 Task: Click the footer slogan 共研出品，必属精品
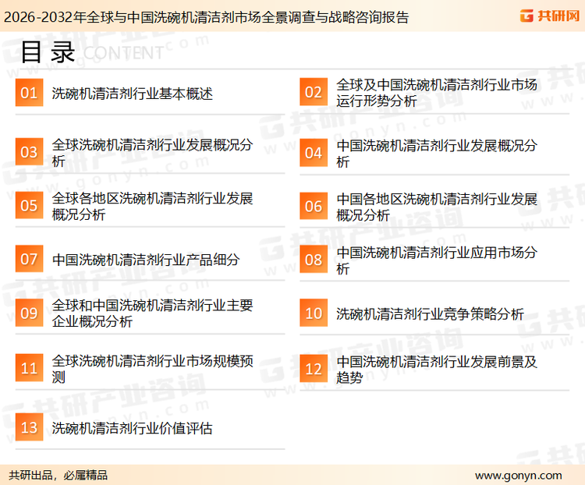(x=58, y=476)
